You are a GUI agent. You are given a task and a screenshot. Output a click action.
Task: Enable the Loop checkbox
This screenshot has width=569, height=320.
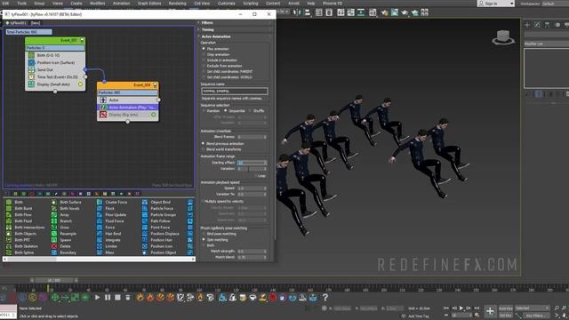tap(255, 176)
